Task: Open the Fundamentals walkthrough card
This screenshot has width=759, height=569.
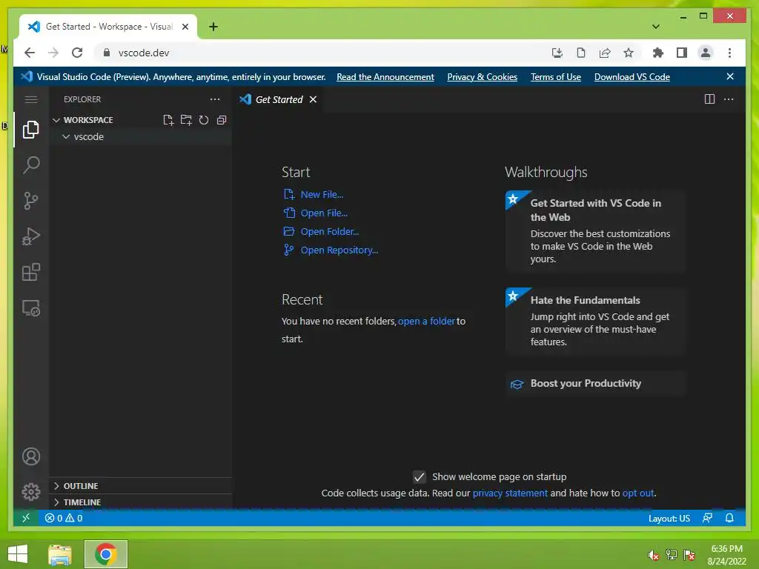Action: coord(595,322)
